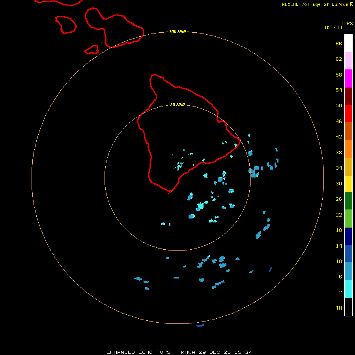The height and width of the screenshot is (355, 355).
Task: Click the light pink legend swatch
Action: pos(348,61)
